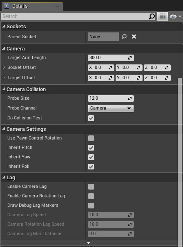Click Socket Offset X spin arrow icon
The height and width of the screenshot is (247, 183).
[110, 68]
